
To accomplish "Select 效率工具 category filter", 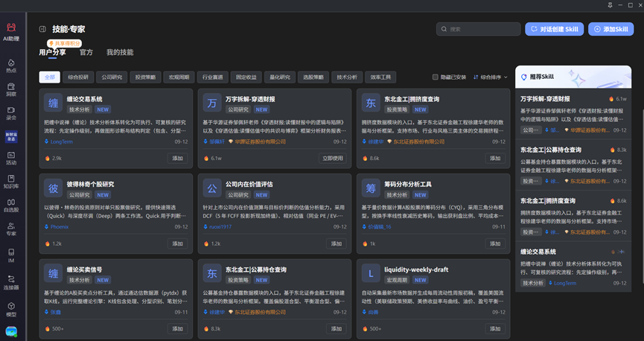I will tap(380, 77).
